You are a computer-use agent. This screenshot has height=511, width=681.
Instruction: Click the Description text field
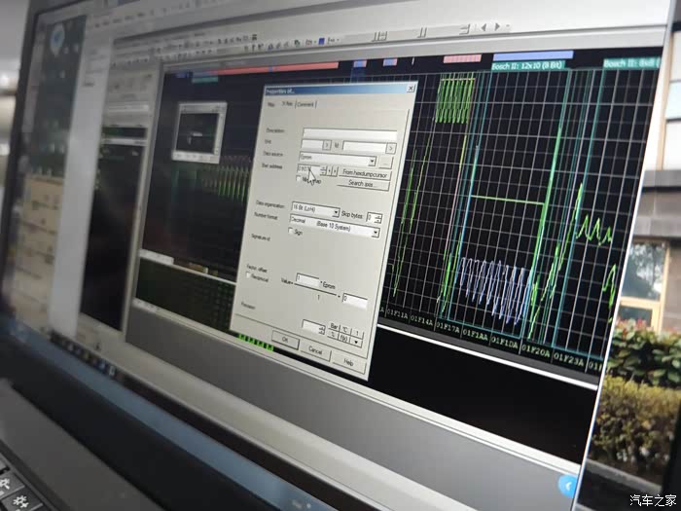point(349,133)
